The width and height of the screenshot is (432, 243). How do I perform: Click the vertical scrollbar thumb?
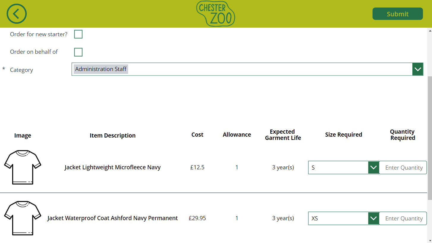pos(430,137)
